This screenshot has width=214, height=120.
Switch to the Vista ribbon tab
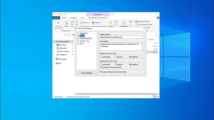pyautogui.click(x=82, y=18)
